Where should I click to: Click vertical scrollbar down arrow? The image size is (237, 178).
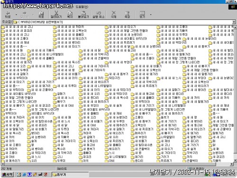(x=235, y=160)
